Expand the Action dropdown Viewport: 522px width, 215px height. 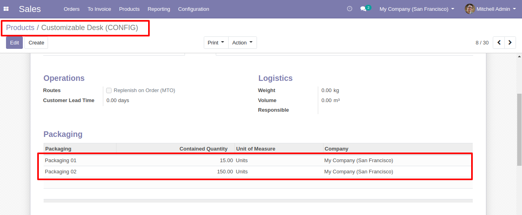tap(243, 42)
